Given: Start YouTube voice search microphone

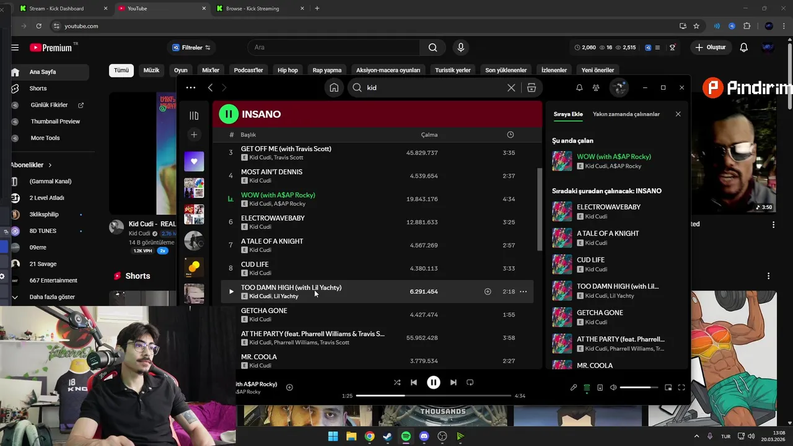Looking at the screenshot, I should 460,48.
